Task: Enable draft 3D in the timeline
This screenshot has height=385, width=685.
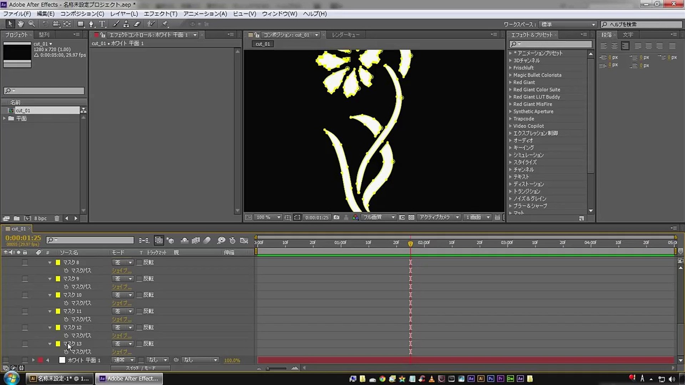Action: [171, 240]
